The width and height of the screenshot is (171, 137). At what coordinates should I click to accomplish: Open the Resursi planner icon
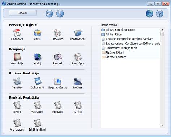[57, 57]
